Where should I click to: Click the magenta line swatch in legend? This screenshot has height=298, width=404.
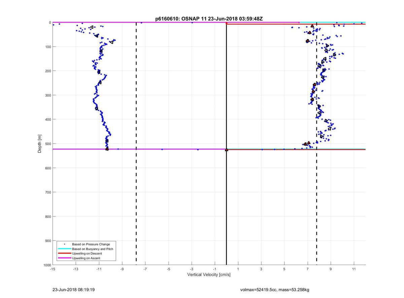coord(64,258)
